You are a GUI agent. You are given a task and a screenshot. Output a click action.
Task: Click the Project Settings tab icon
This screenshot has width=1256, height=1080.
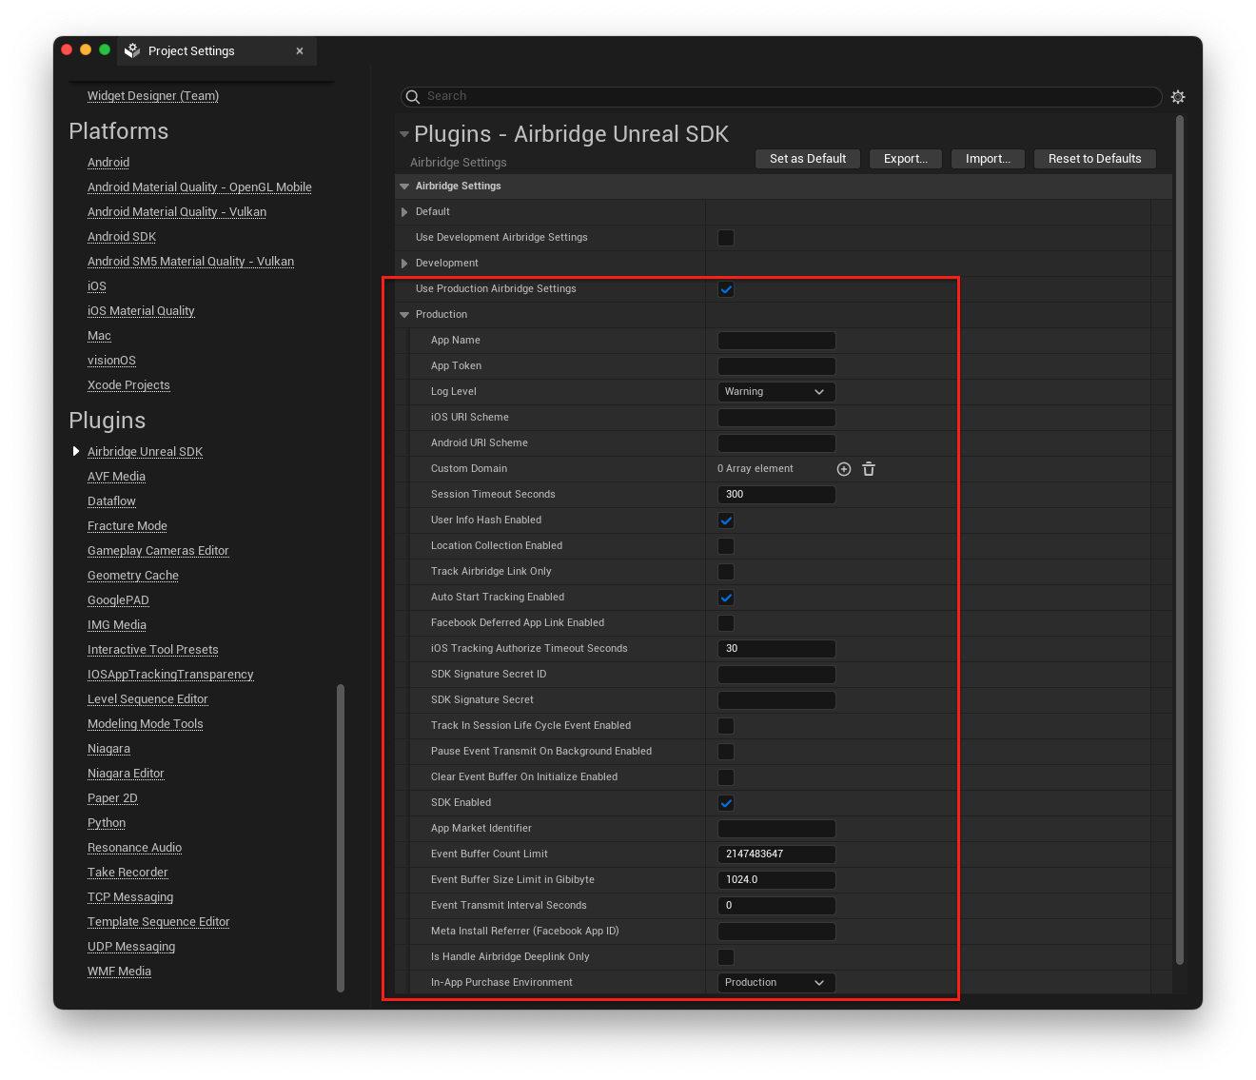(132, 50)
